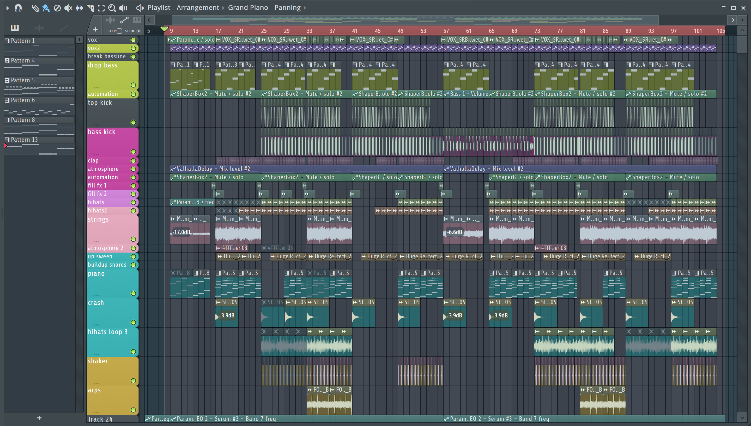Select first ValhallaDelay - Mix level #2 clip
751x426 pixels.
pos(306,169)
